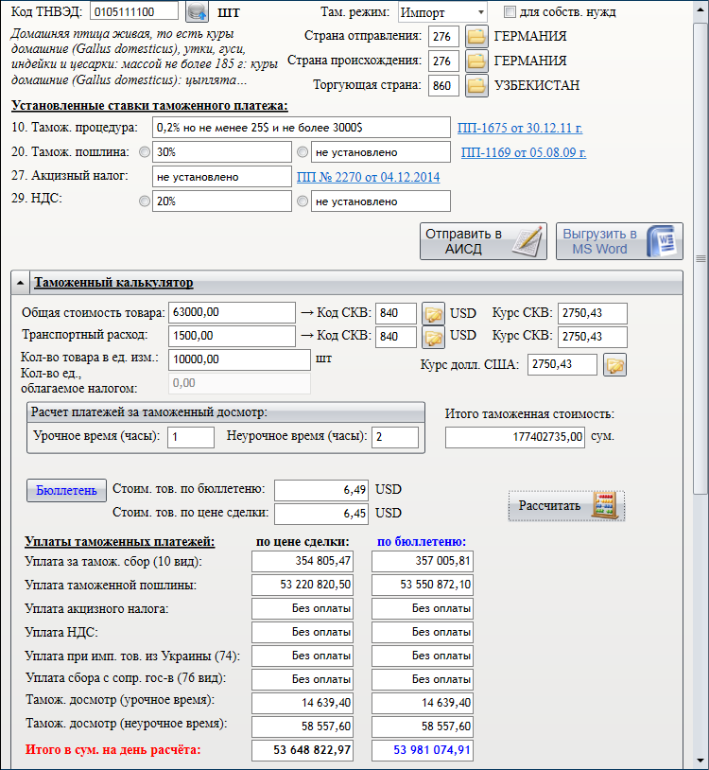This screenshot has height=770, width=709.
Task: Focus the Торгующая страна code field 860
Action: coord(443,85)
